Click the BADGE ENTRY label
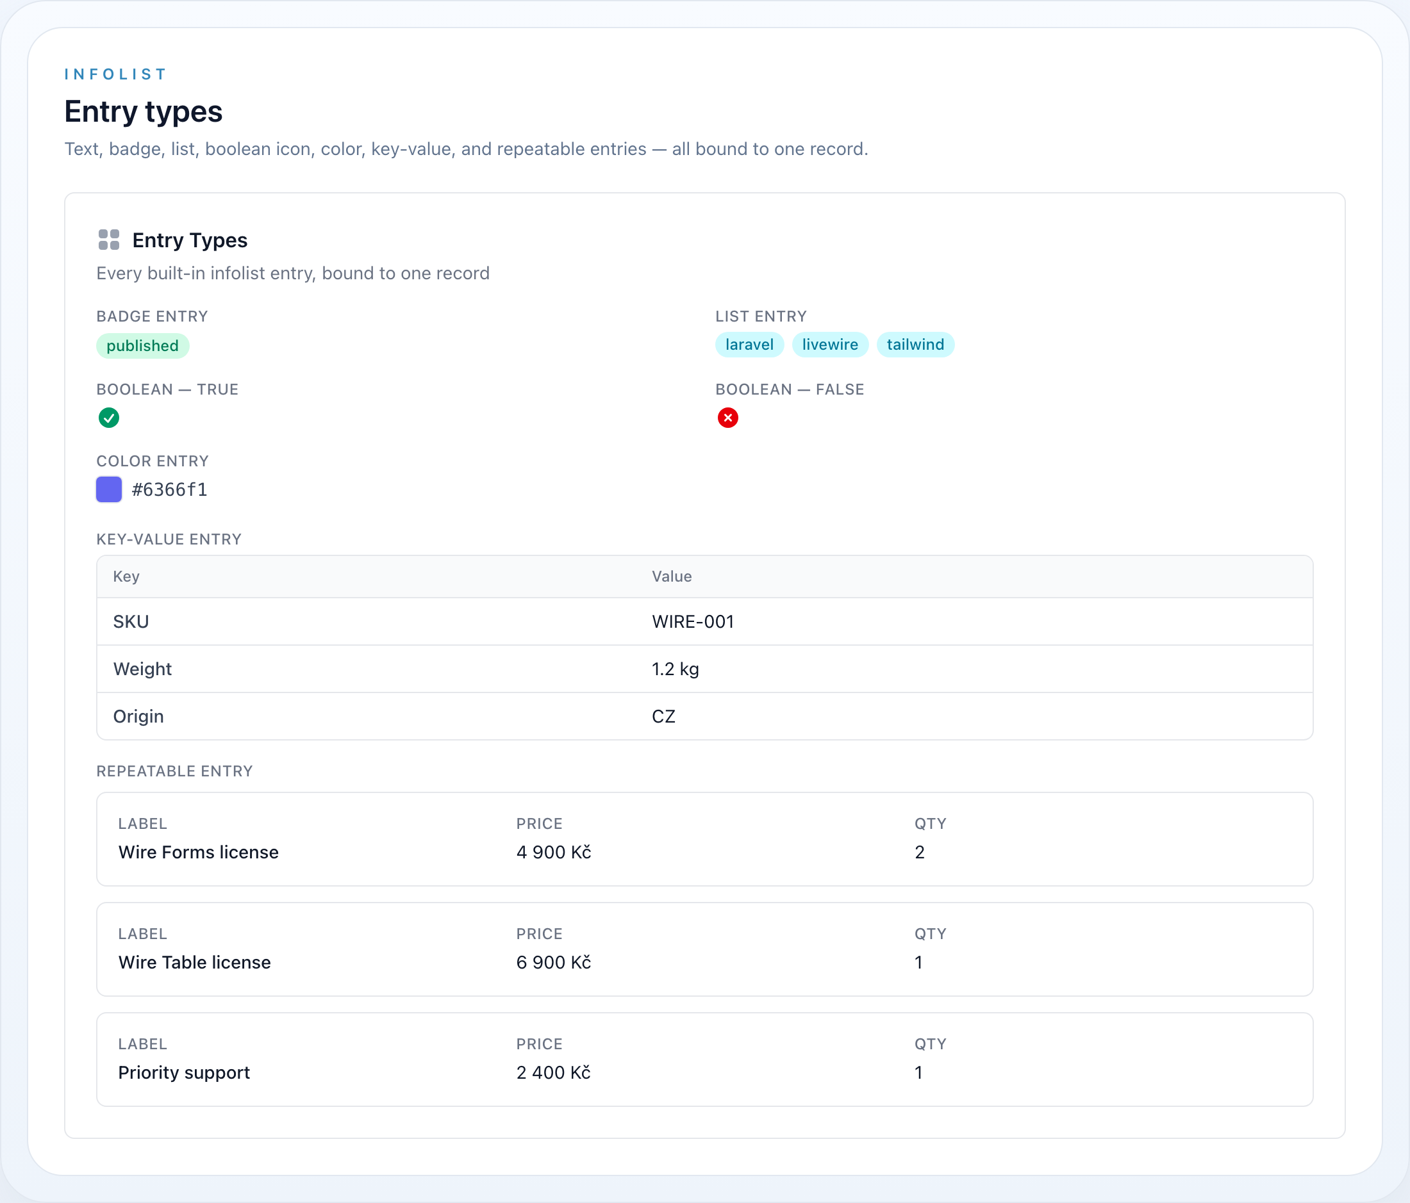The image size is (1410, 1203). pos(153,316)
